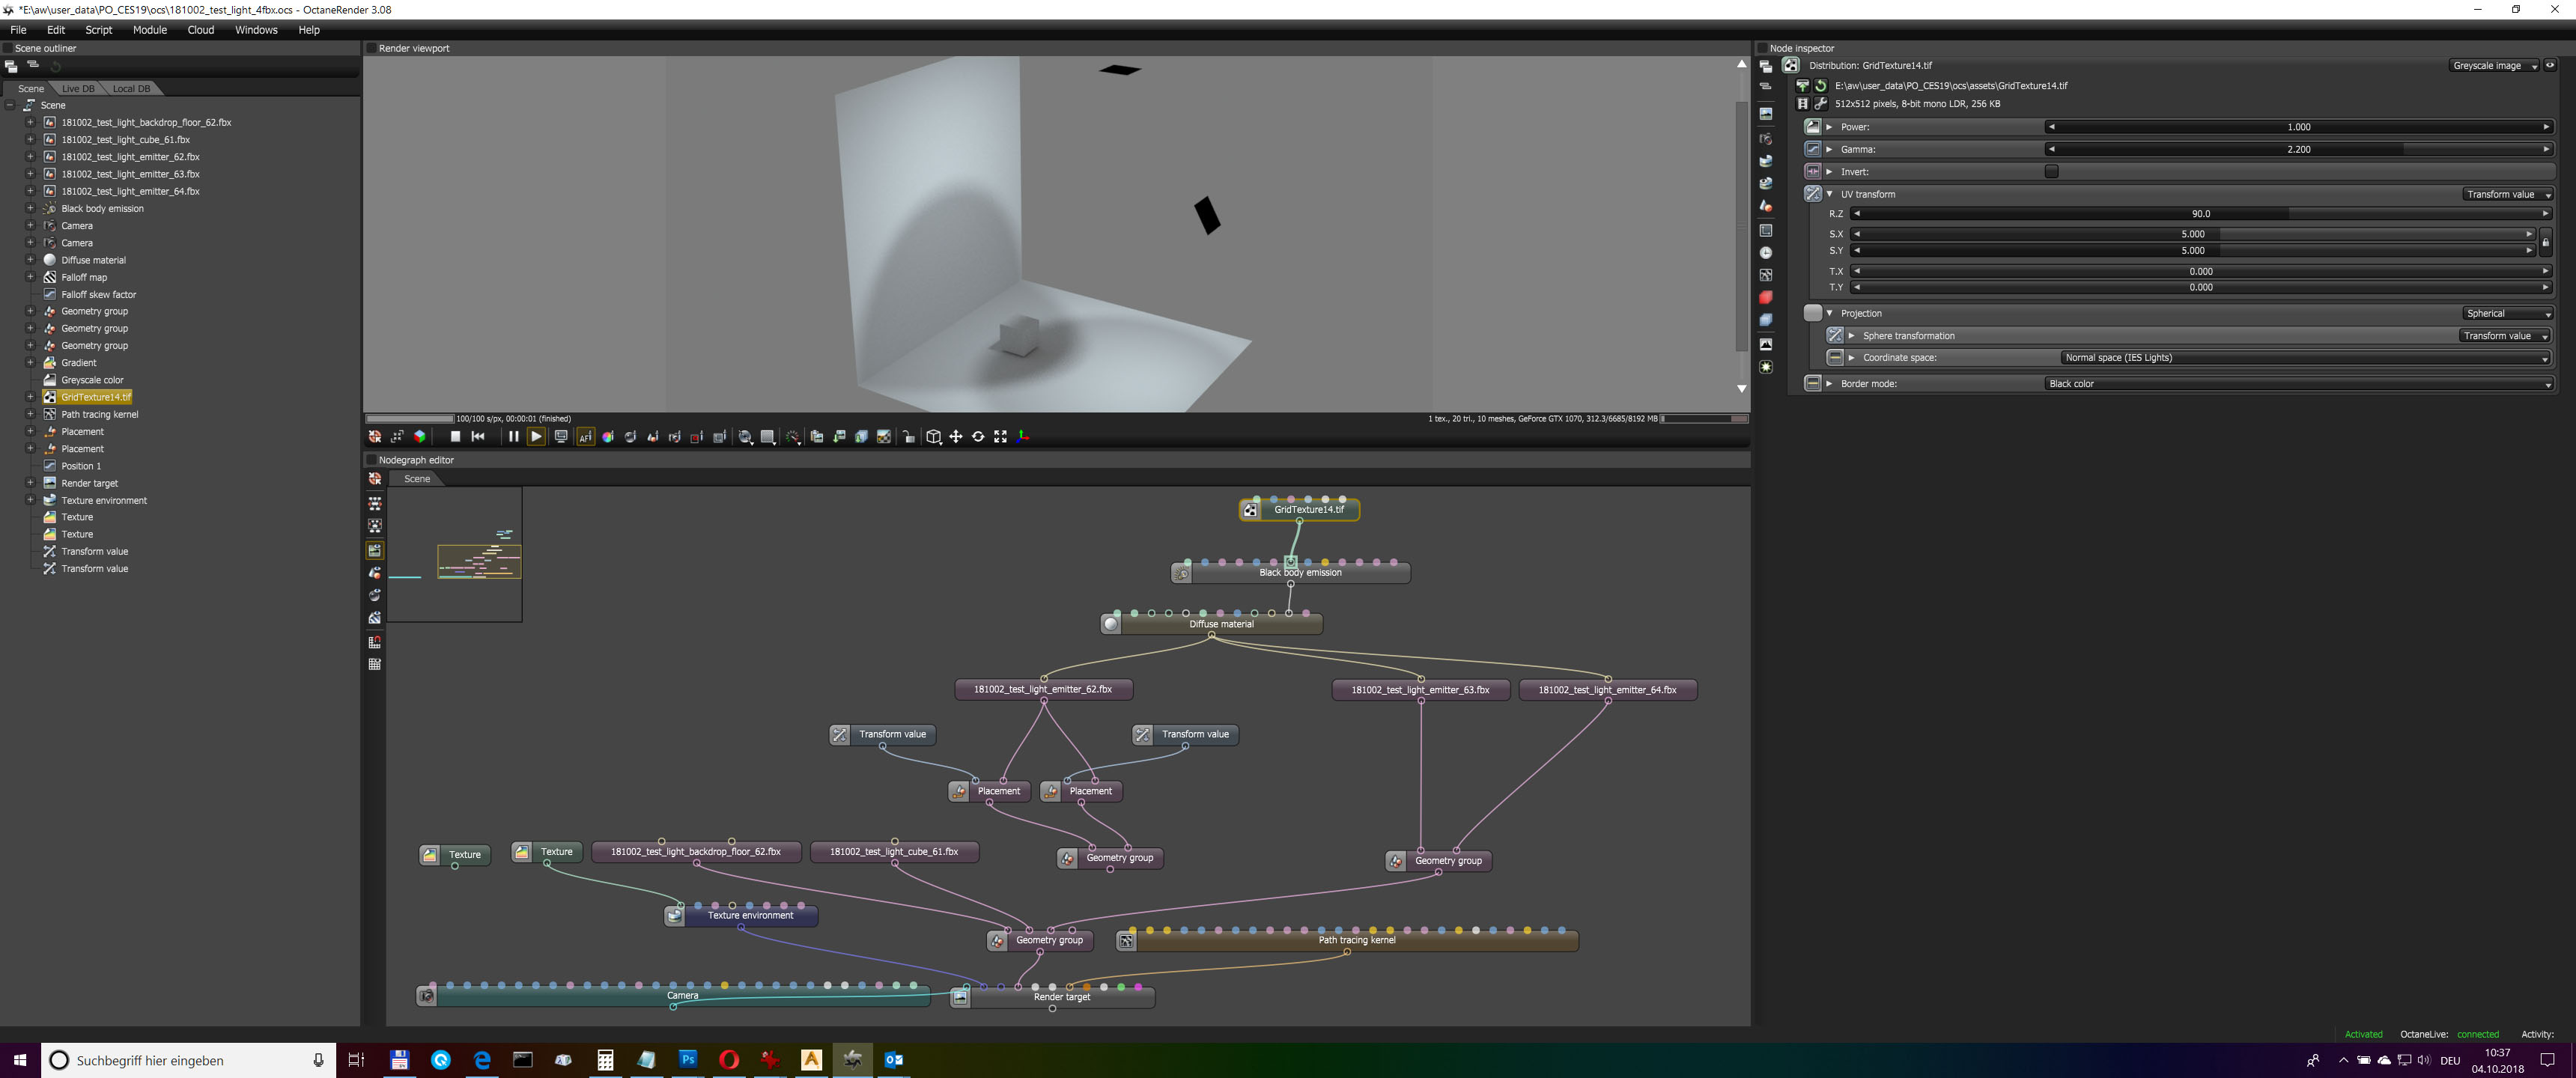The width and height of the screenshot is (2576, 1078).
Task: Click the stop render button
Action: [455, 437]
